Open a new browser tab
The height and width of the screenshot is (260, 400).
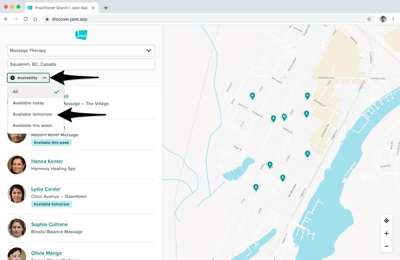click(x=106, y=8)
